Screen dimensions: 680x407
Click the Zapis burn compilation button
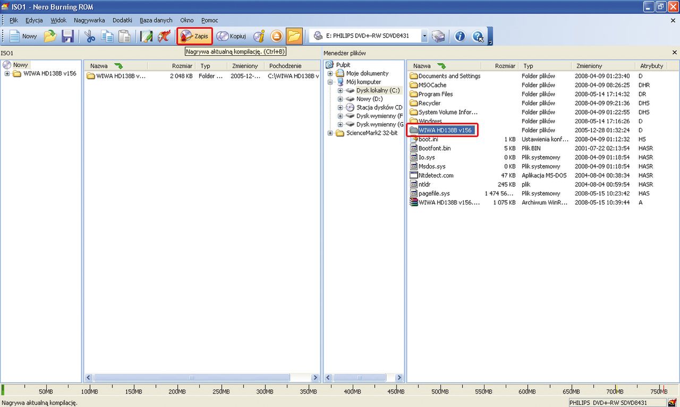click(x=195, y=36)
